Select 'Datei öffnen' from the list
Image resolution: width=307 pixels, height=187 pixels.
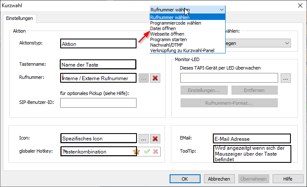[x=163, y=28]
